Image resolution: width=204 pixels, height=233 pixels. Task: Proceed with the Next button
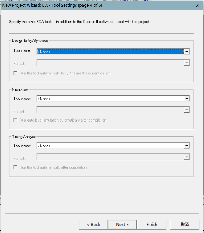click(122, 224)
